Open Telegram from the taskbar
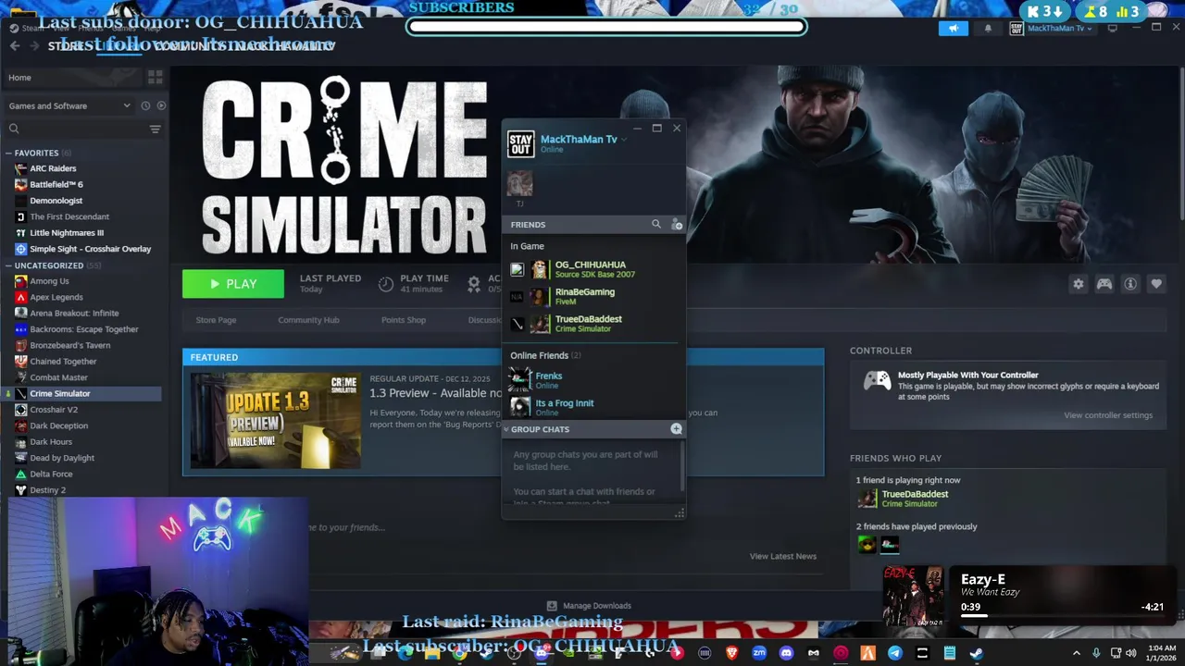1185x666 pixels. [894, 653]
